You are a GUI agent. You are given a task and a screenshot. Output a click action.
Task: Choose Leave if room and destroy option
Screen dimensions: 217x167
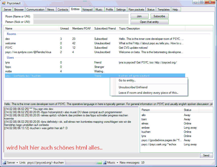coord(149,93)
